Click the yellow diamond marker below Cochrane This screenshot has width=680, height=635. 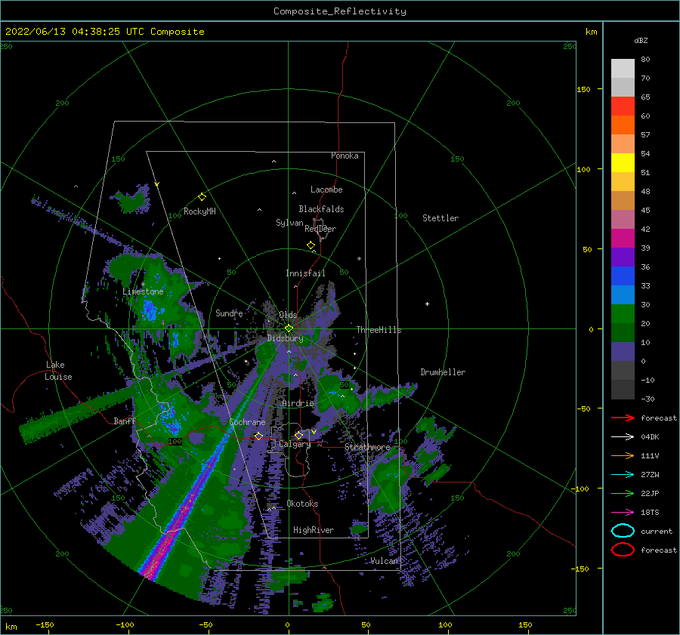click(x=258, y=436)
